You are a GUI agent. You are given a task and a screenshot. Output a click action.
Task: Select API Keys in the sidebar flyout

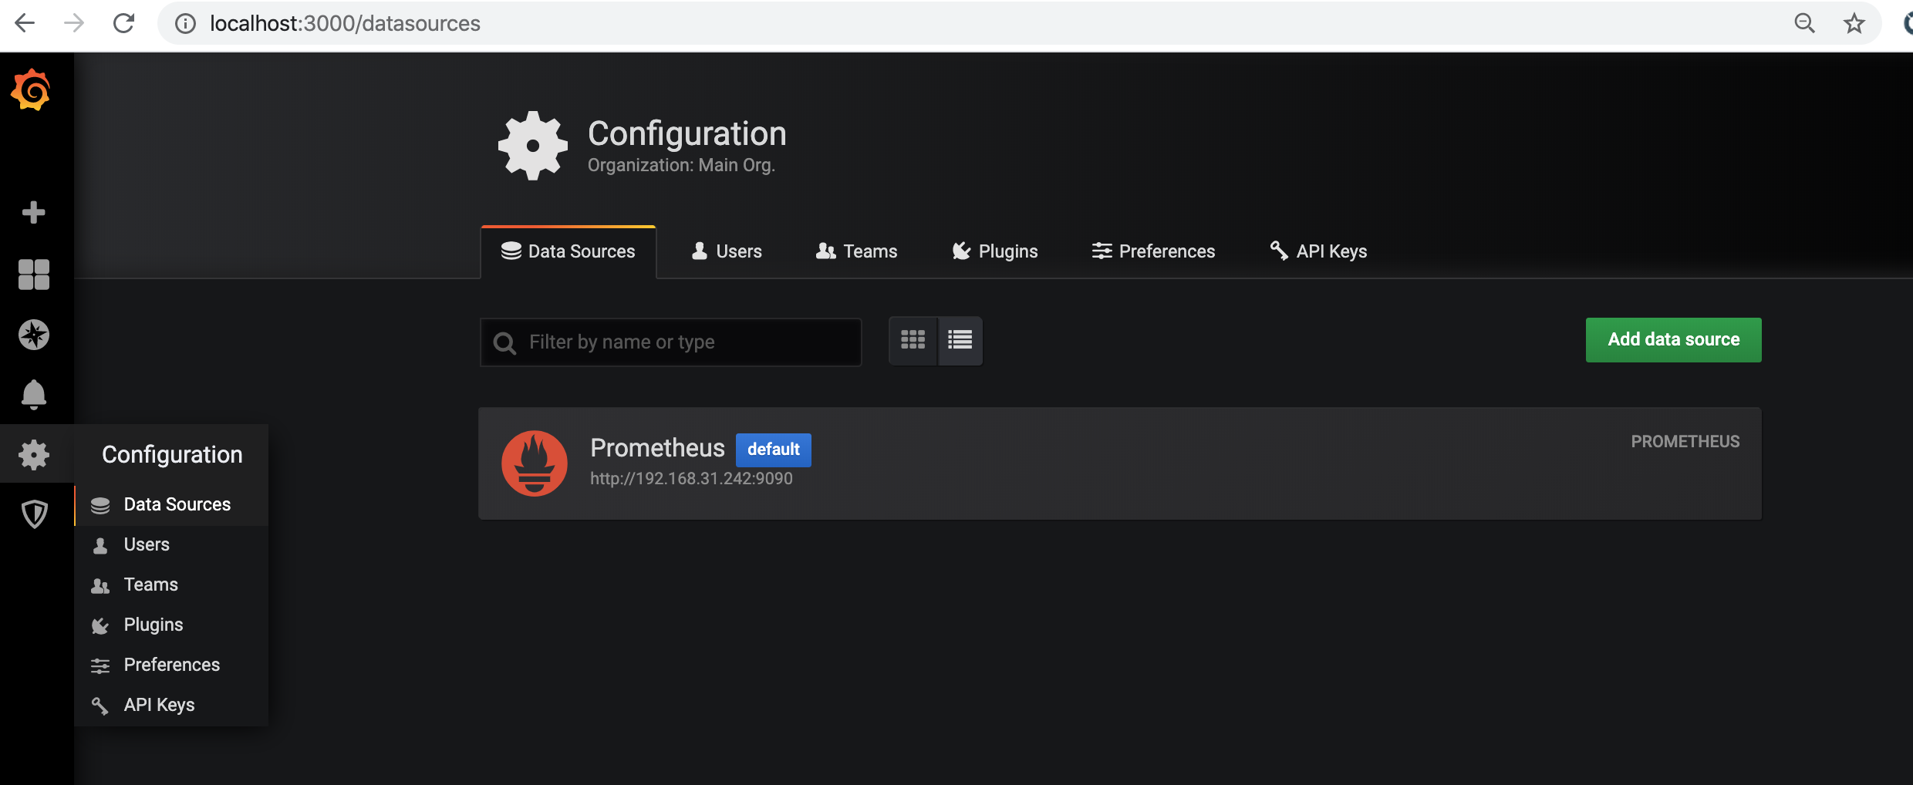[x=171, y=705]
